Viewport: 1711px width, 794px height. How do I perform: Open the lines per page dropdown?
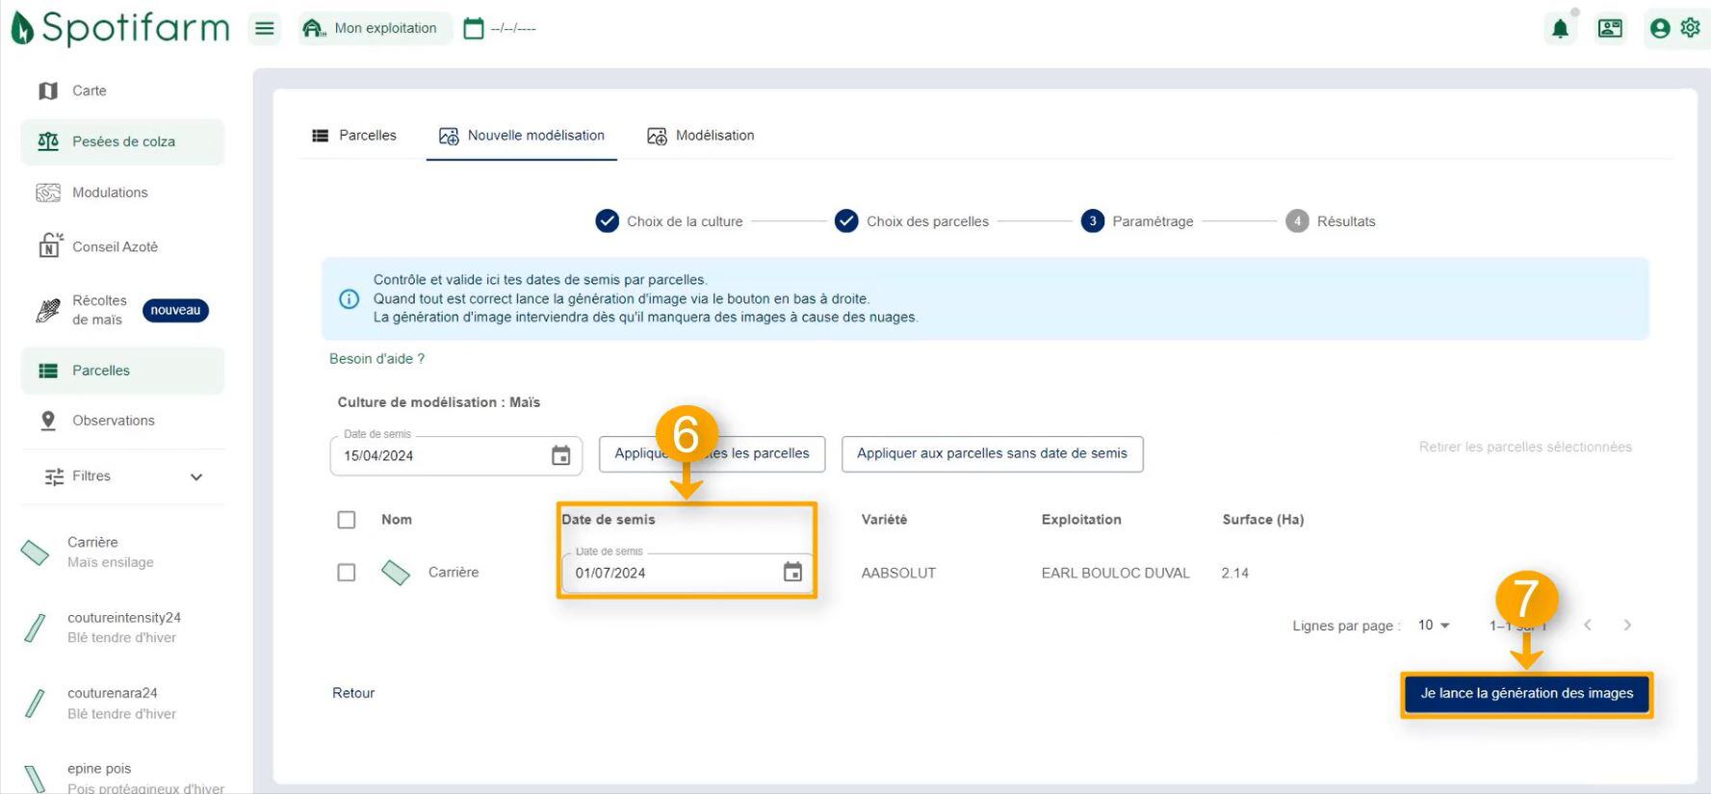1434,626
